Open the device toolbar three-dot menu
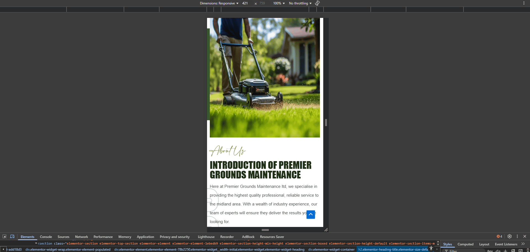The height and width of the screenshot is (252, 530). point(524,3)
